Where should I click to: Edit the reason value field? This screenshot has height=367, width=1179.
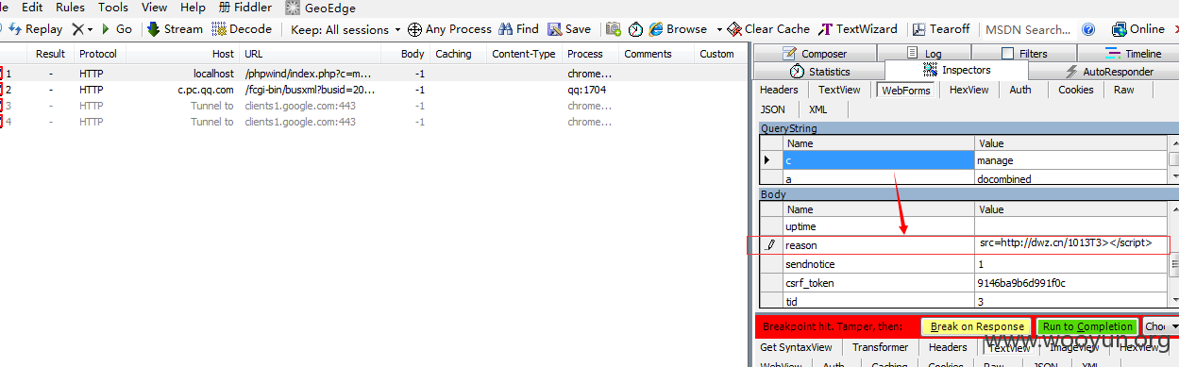tap(1071, 244)
